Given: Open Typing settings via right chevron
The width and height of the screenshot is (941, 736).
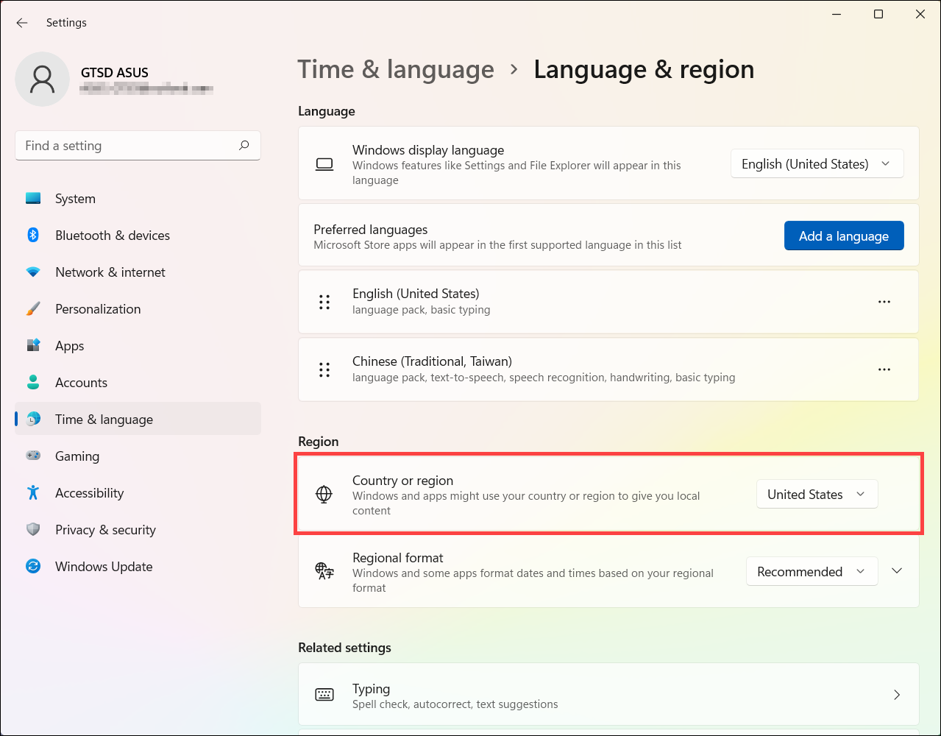Looking at the screenshot, I should coord(897,695).
